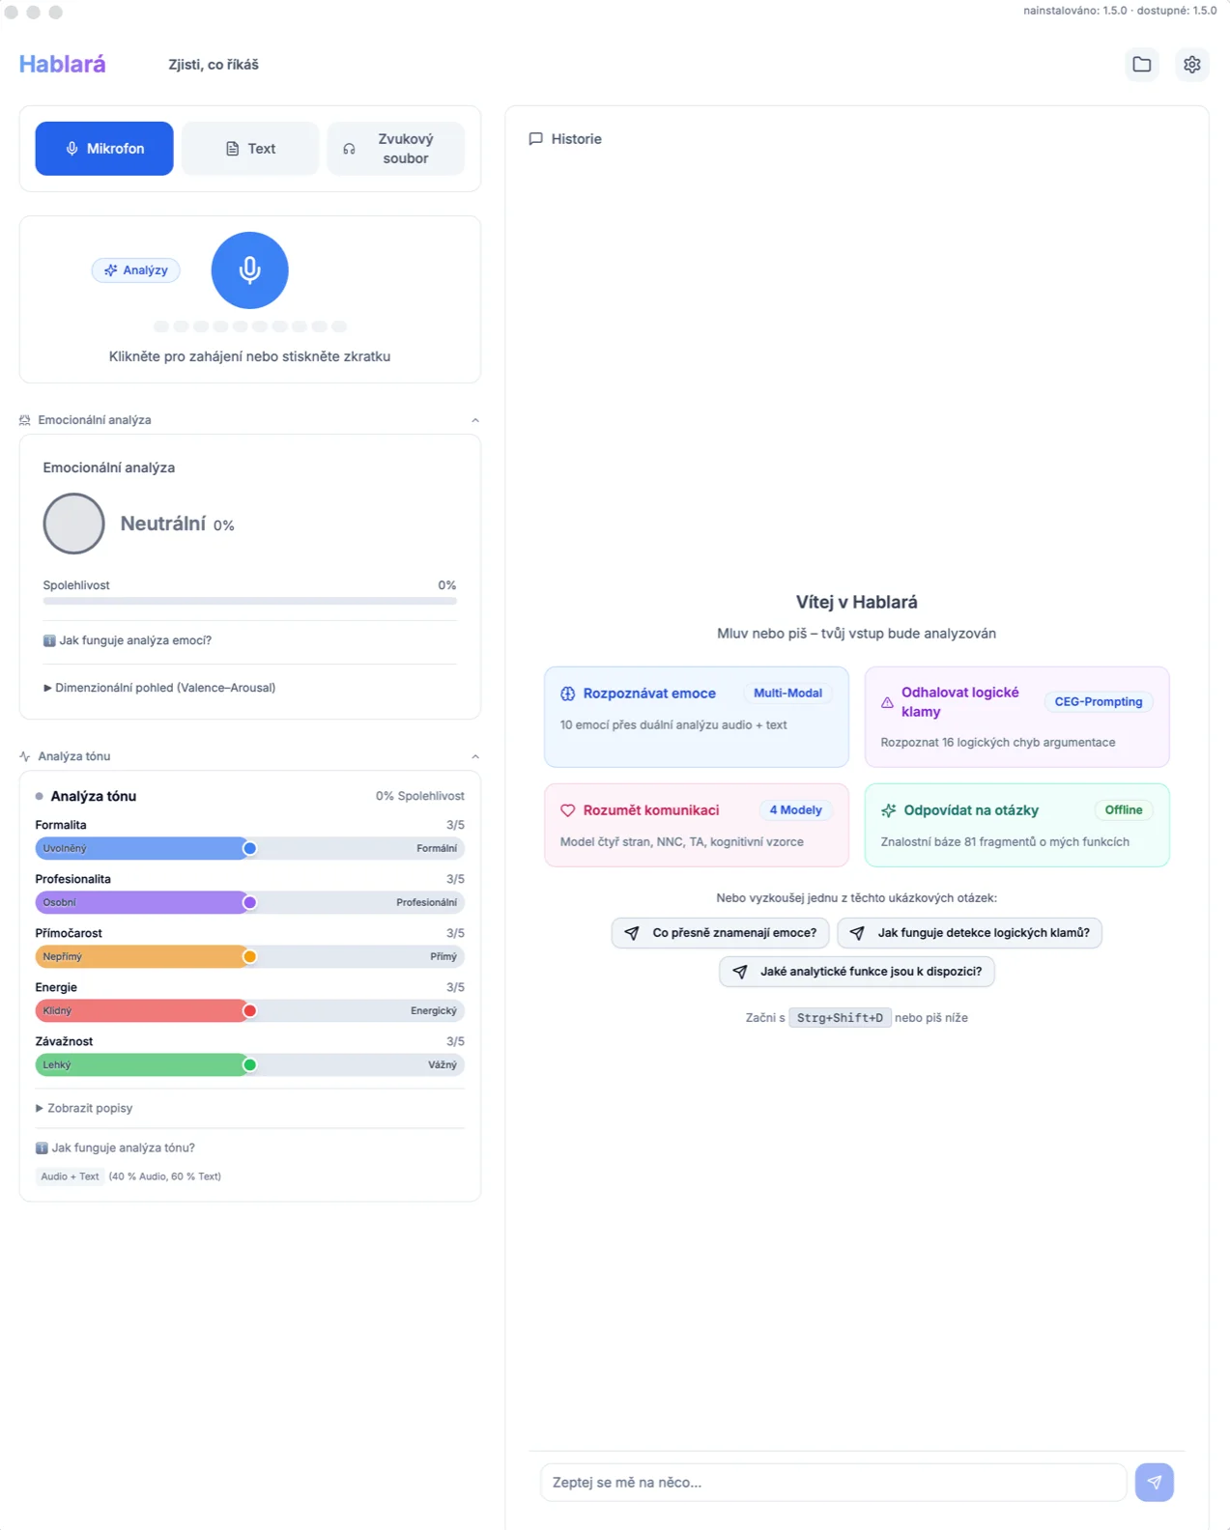Click the sparkle icon on Odpovídat na otázky card
This screenshot has width=1230, height=1530.
point(889,810)
